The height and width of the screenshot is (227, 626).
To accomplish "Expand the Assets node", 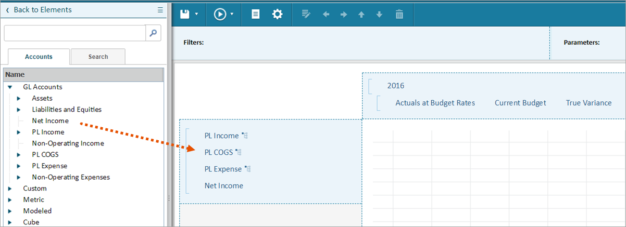I will click(19, 98).
